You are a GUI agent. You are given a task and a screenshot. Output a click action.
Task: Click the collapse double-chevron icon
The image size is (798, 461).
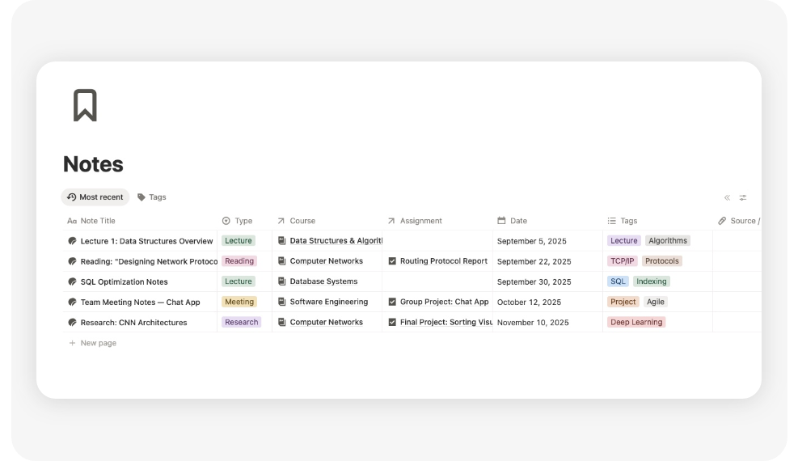tap(728, 197)
